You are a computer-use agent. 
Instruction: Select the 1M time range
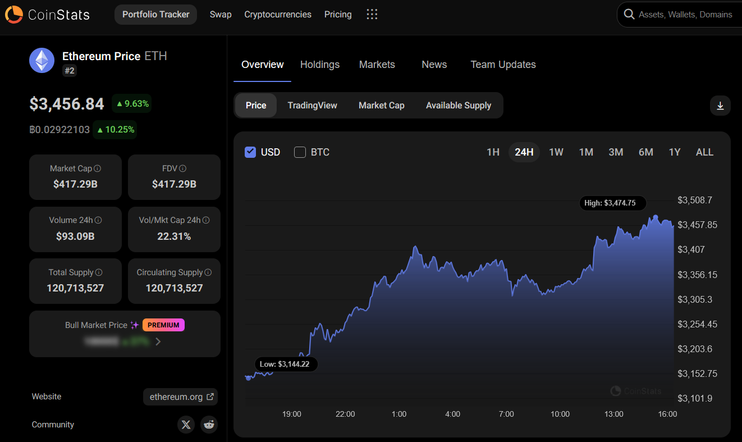586,152
